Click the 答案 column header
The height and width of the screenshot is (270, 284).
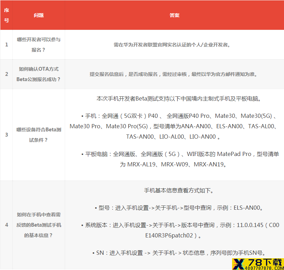(175, 15)
